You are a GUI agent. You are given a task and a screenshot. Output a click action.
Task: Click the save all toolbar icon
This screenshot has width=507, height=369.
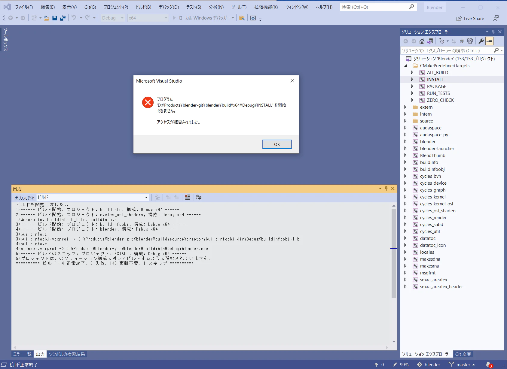pyautogui.click(x=63, y=18)
